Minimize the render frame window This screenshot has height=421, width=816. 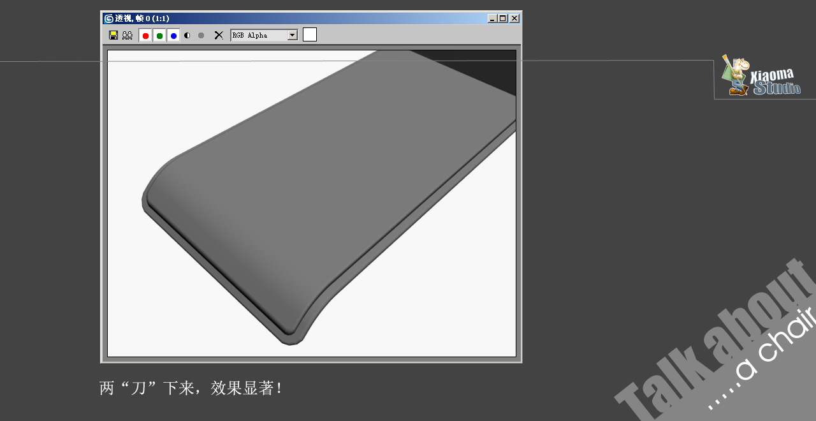(x=492, y=18)
